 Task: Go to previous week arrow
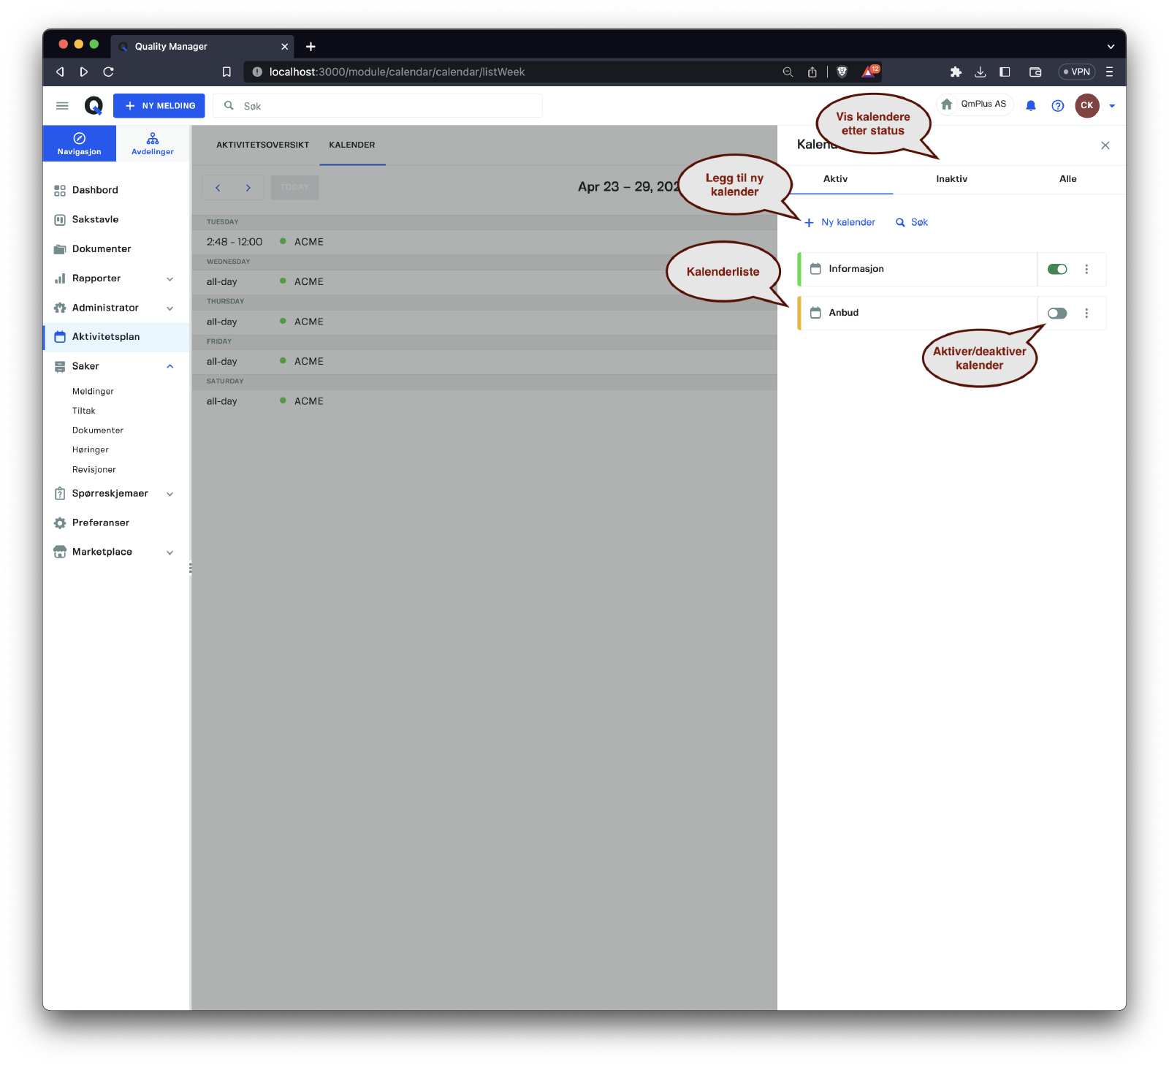[218, 188]
